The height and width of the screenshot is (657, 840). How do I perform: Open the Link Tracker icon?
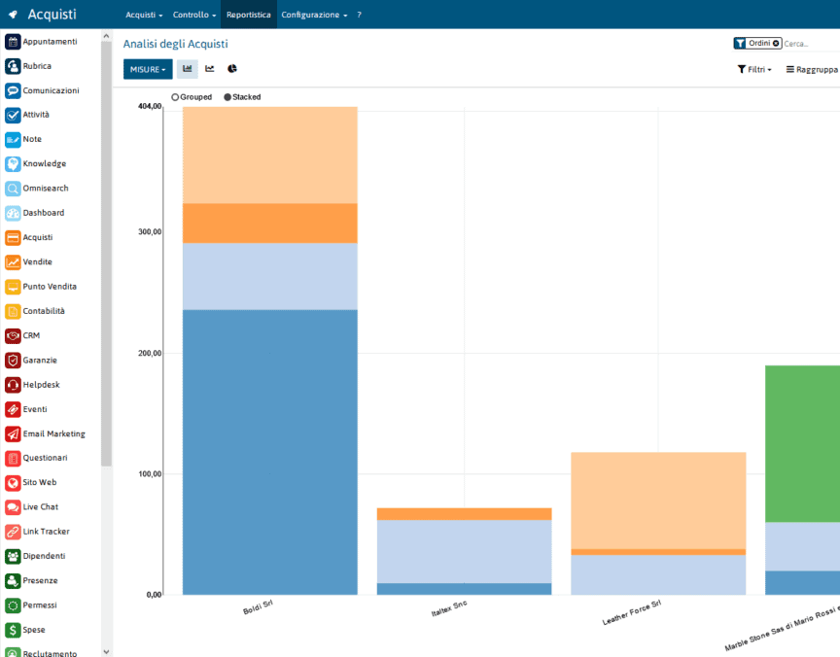click(x=13, y=533)
